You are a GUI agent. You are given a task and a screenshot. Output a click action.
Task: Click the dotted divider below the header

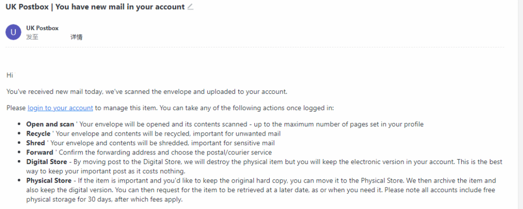[x=254, y=47]
